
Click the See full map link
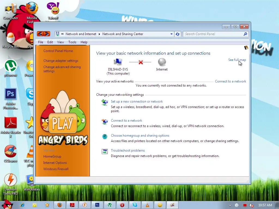coord(237,60)
